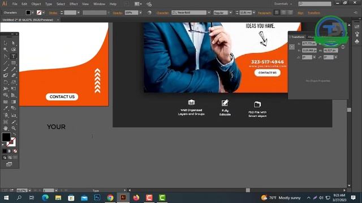
Task: Set paint mode to Color
Action: point(5,151)
